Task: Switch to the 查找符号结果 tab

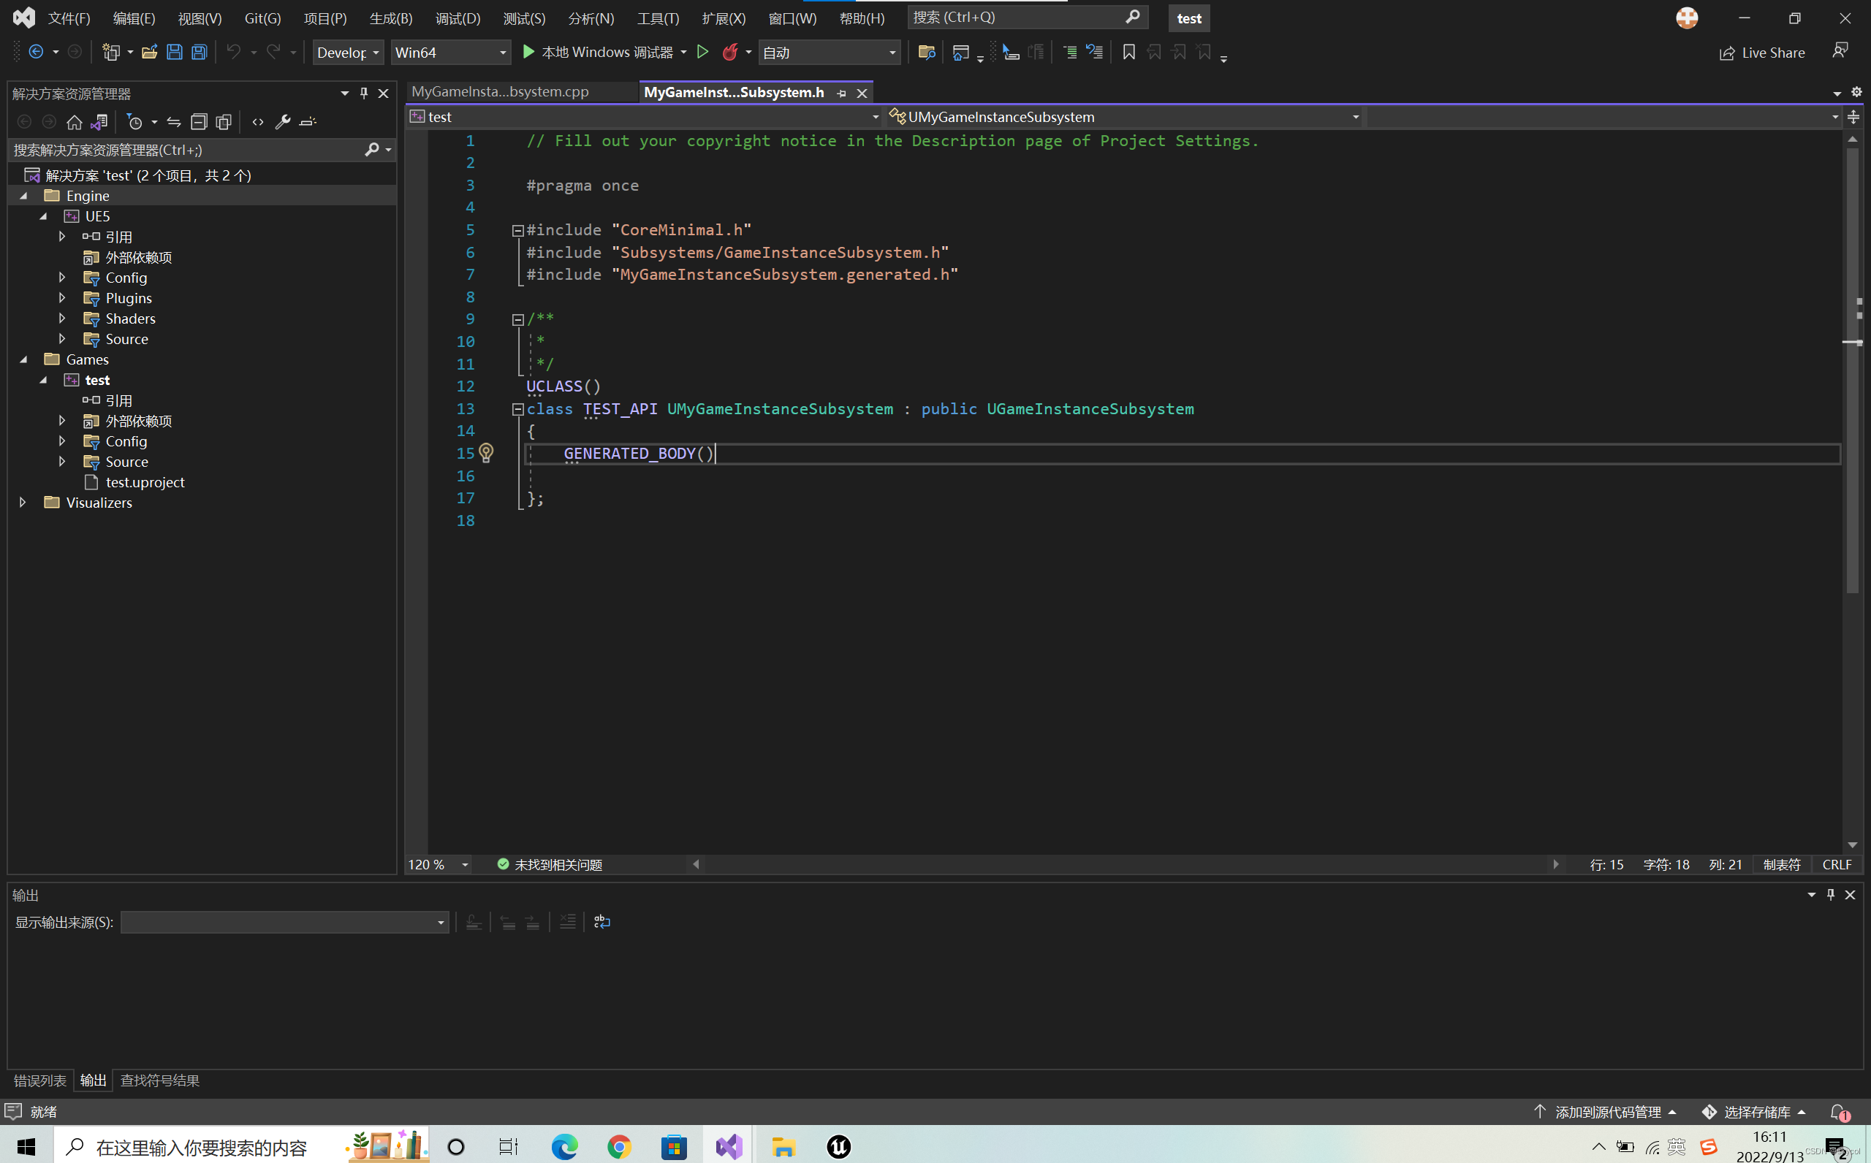Action: click(160, 1080)
